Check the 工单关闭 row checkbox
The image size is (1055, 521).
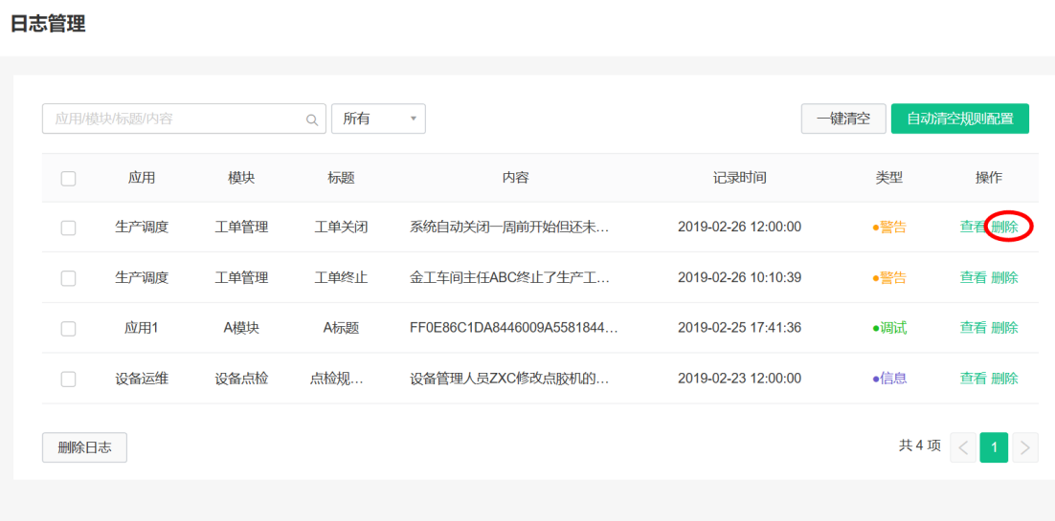click(x=68, y=228)
